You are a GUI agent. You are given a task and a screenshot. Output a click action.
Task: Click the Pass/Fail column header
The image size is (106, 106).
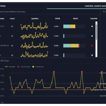click(94, 19)
